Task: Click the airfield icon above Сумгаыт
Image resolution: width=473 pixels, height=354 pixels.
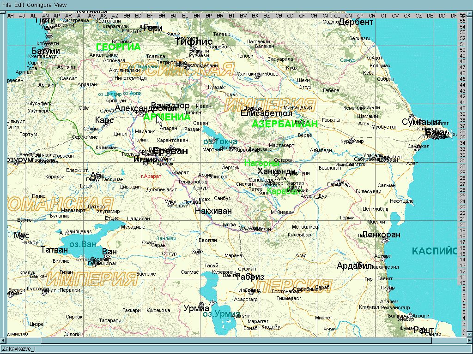Action: [x=412, y=117]
